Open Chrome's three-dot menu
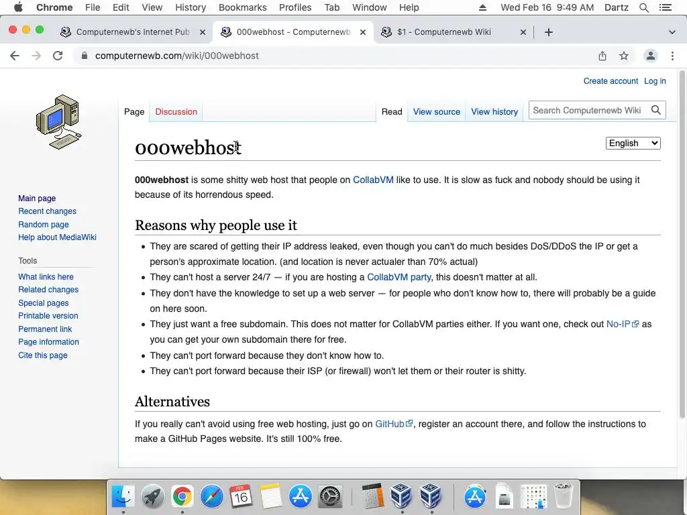 (x=672, y=56)
